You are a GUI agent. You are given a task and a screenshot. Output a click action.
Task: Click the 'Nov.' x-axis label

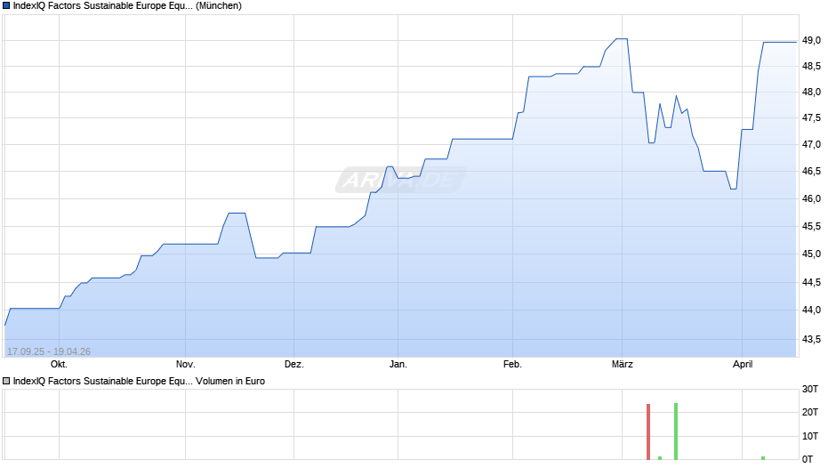186,365
